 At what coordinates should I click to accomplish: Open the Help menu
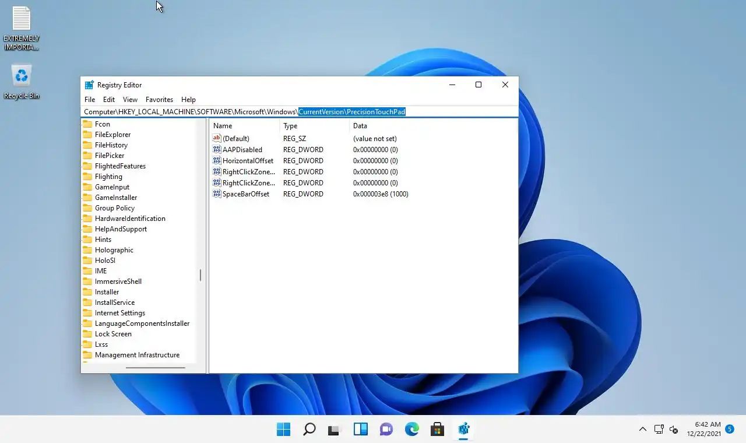pos(188,100)
